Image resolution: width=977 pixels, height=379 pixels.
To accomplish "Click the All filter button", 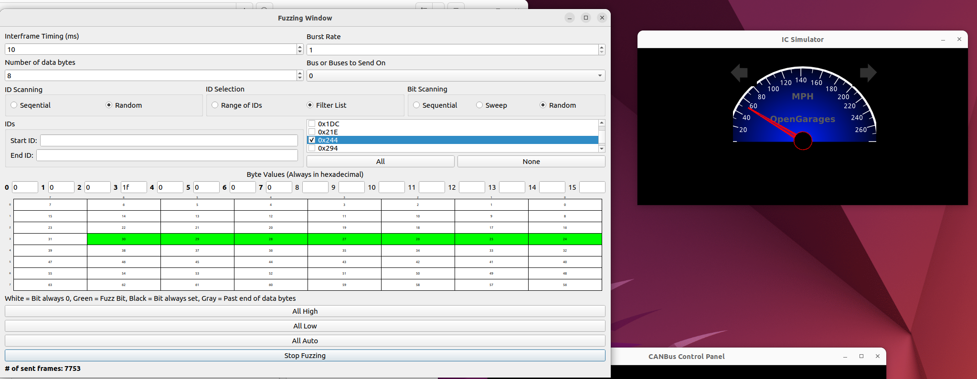I will click(380, 161).
